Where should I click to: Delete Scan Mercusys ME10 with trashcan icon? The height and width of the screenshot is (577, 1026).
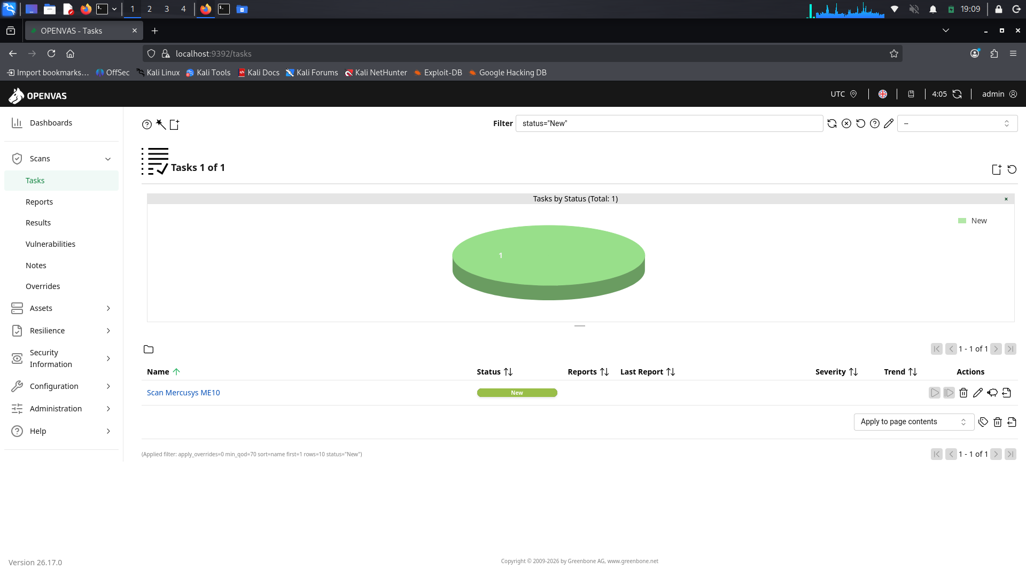coord(963,393)
